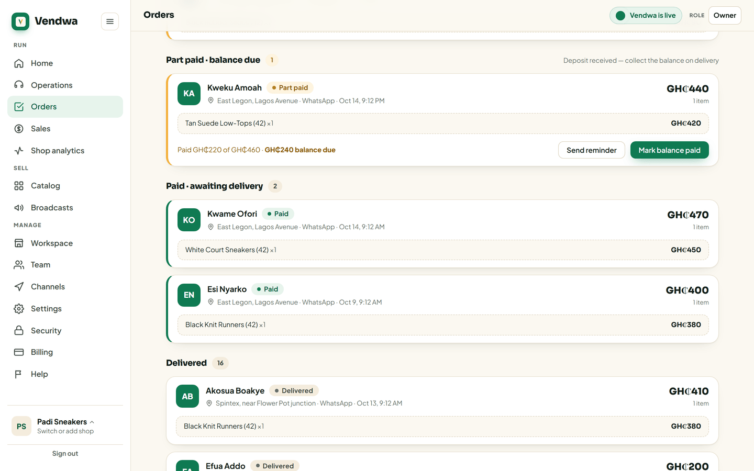Screen dimensions: 754x471
Task: Click the EN avatar for Esi Nyarko
Action: [x=189, y=295]
